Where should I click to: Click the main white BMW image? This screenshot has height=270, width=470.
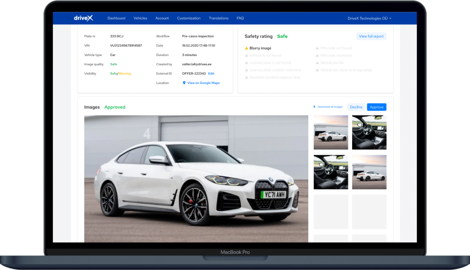click(x=196, y=178)
